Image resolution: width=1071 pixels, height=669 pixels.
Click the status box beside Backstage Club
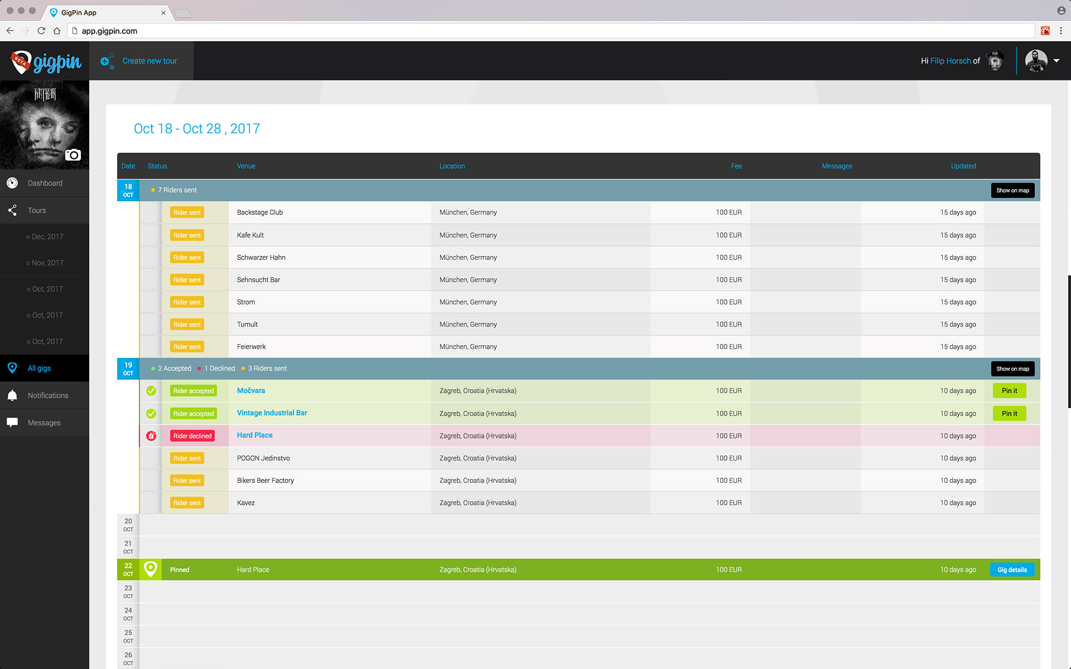(x=151, y=212)
